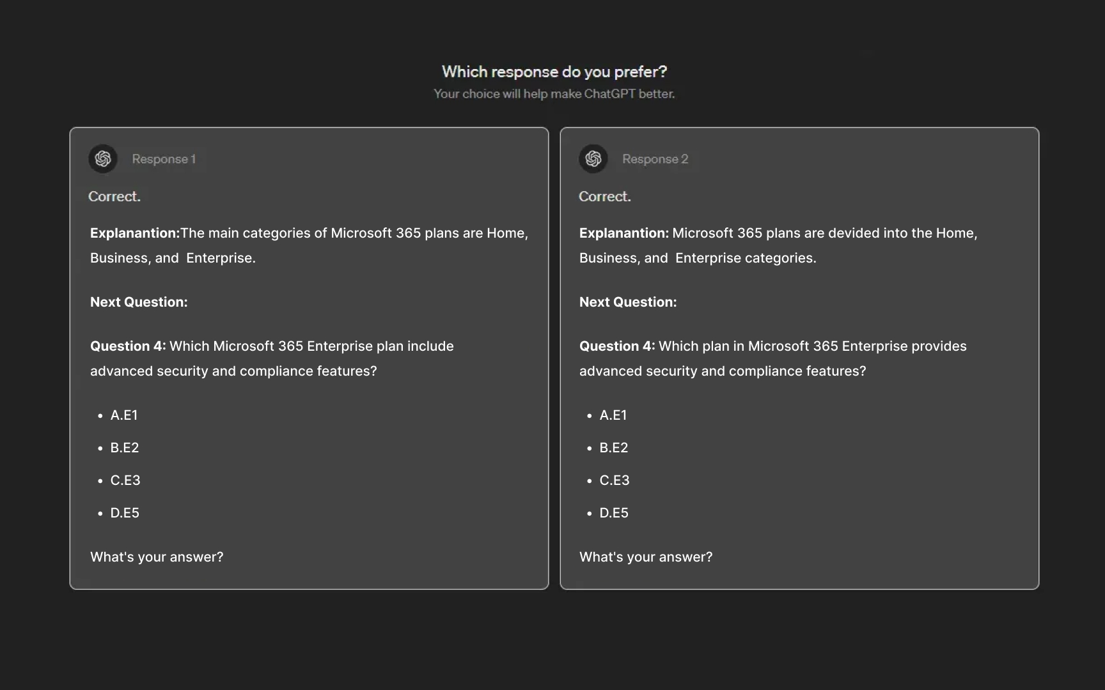Viewport: 1105px width, 690px height.
Task: Click the Explanation text in Response 2
Action: (x=778, y=245)
